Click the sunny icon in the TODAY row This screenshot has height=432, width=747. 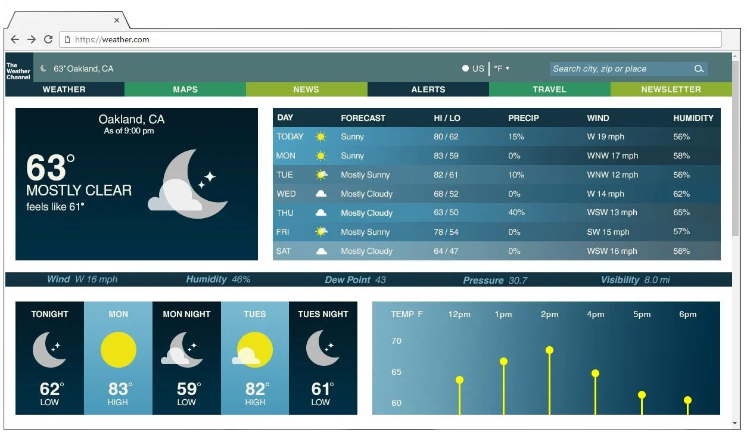click(x=320, y=137)
